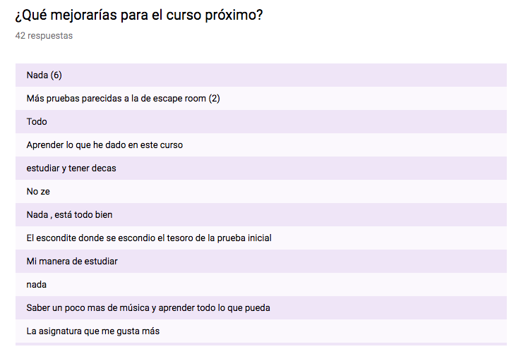516x361 pixels.
Task: Select the escape room pruebas response
Action: pyautogui.click(x=261, y=99)
